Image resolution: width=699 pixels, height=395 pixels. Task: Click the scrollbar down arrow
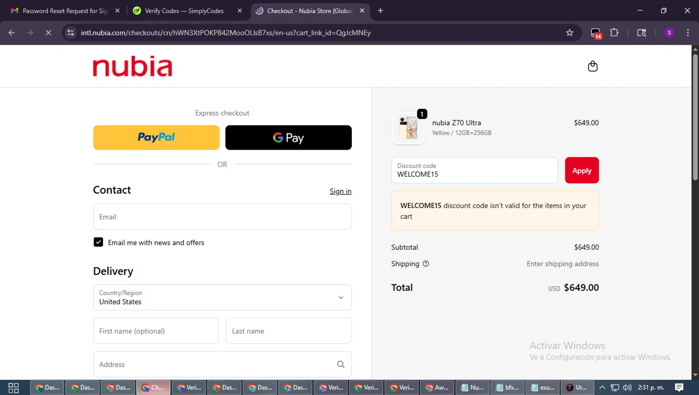pos(695,375)
